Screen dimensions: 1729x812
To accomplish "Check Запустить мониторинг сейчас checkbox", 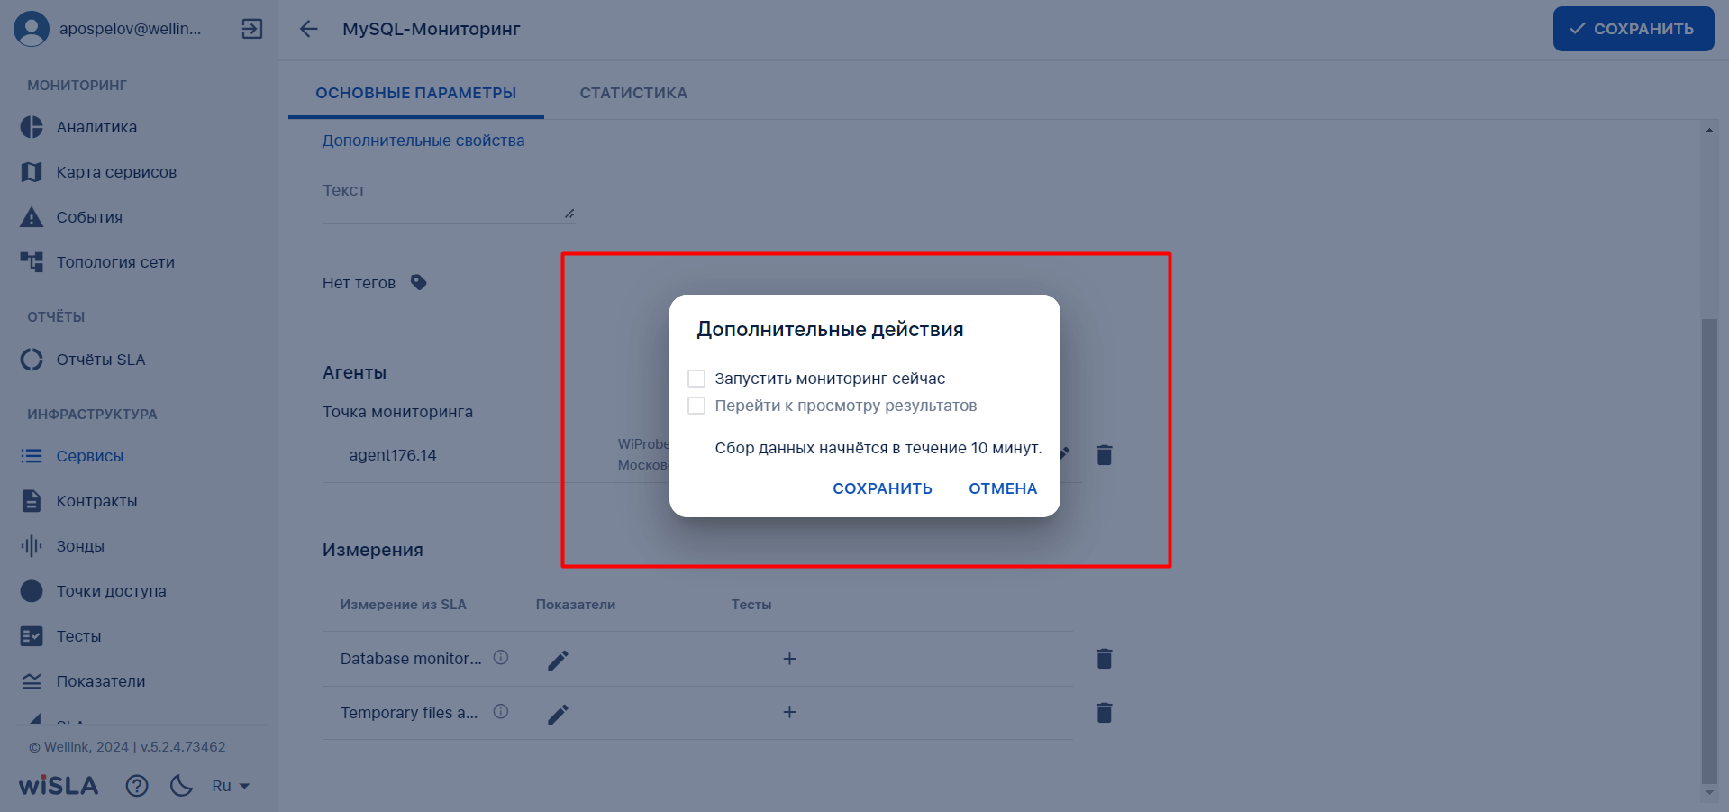I will (696, 379).
